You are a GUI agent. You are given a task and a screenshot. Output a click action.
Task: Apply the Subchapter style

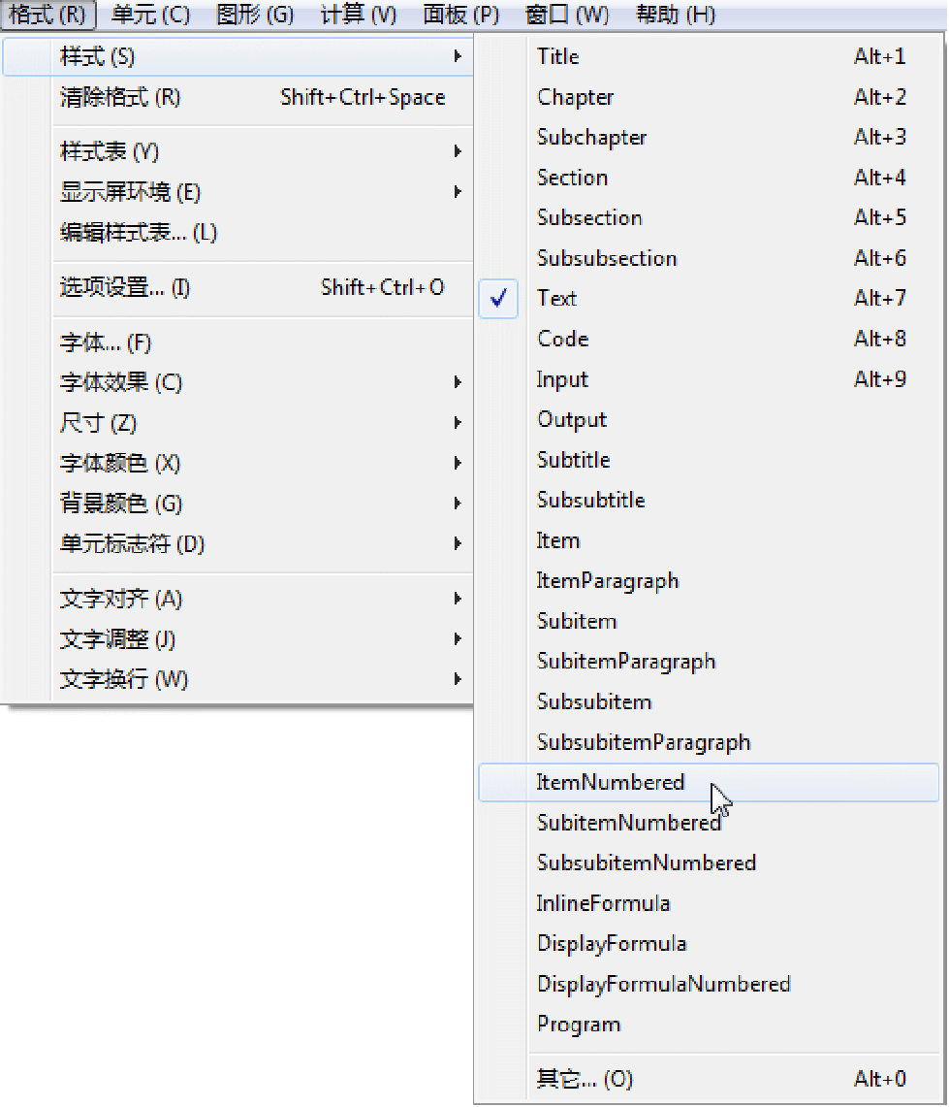pos(709,137)
